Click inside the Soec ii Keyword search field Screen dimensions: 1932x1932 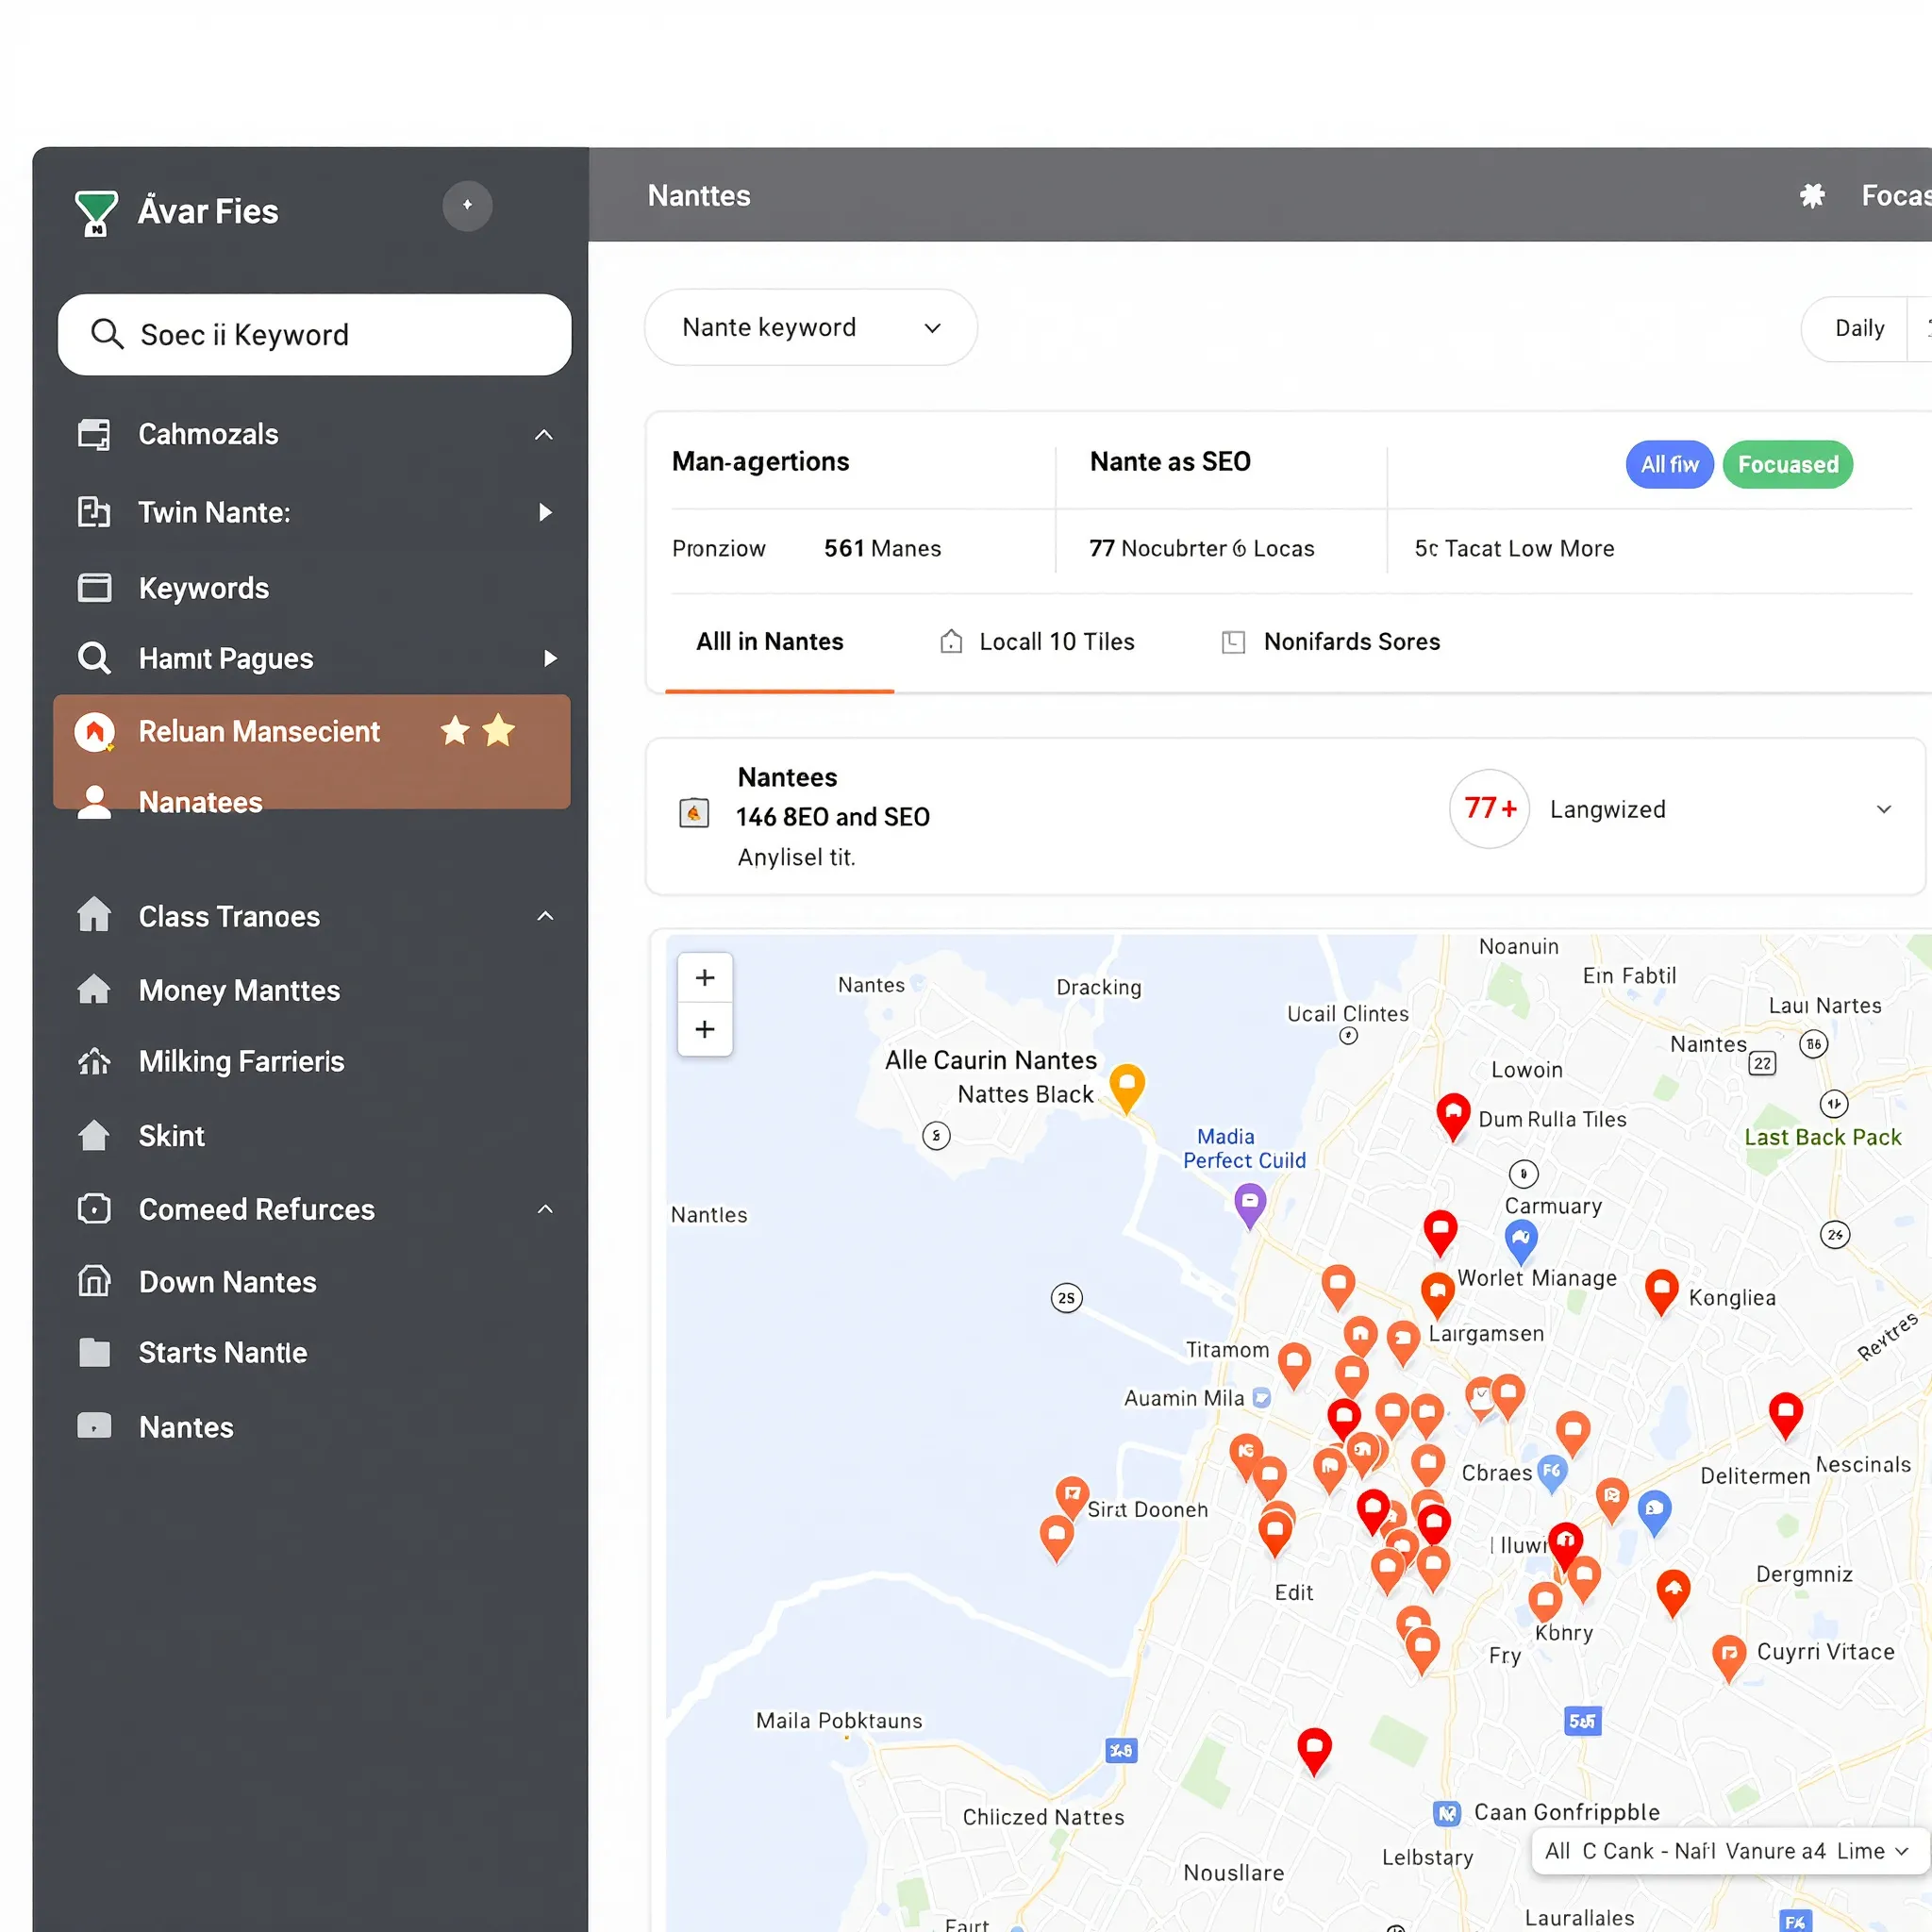pos(313,335)
